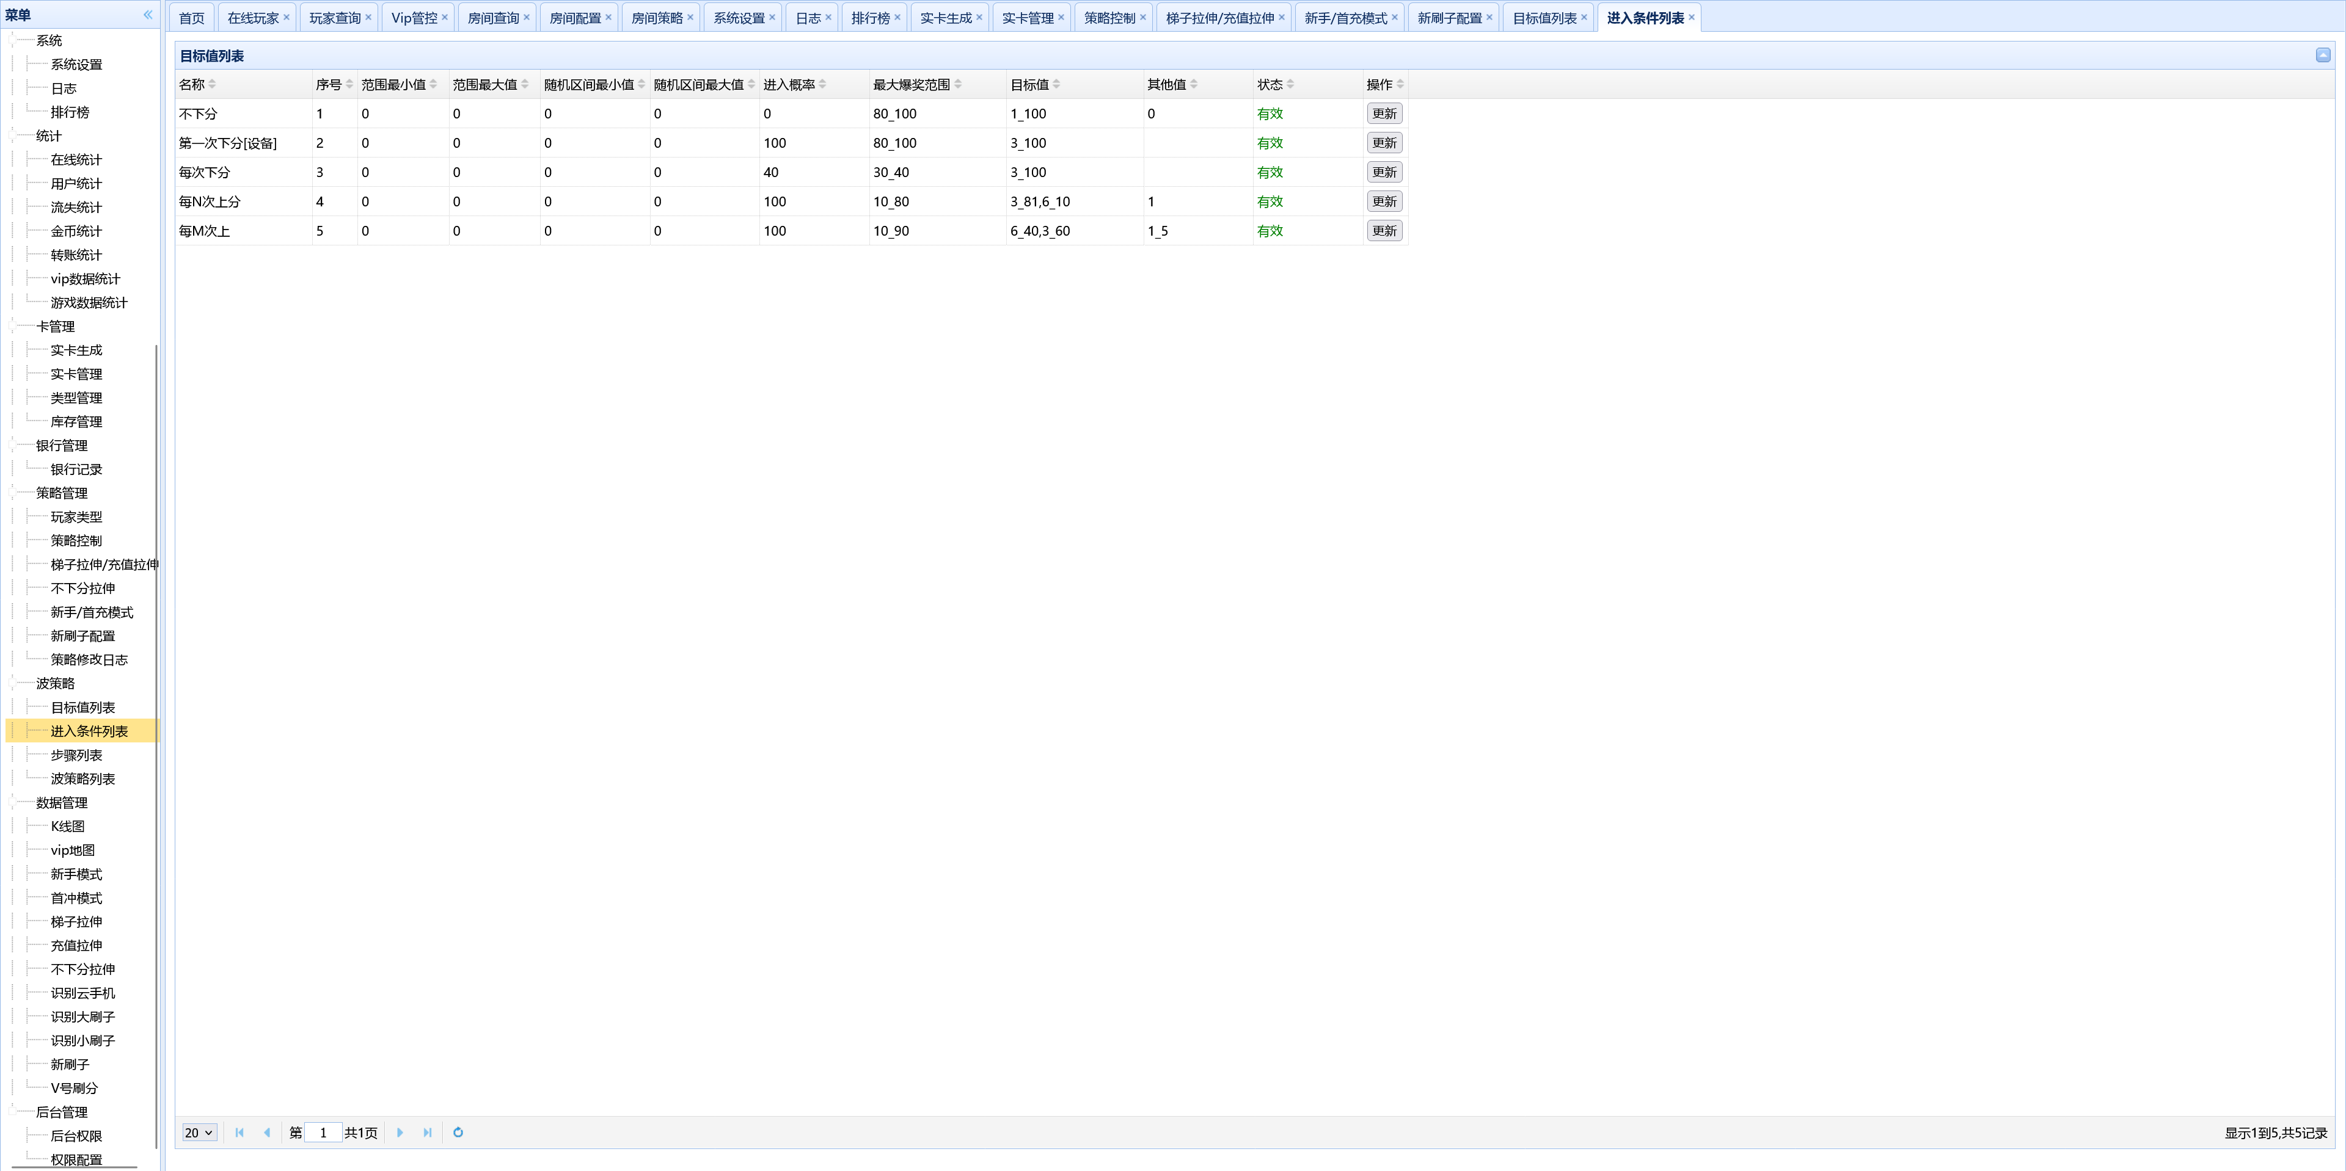Switch to the 房间配置 tab

click(575, 18)
